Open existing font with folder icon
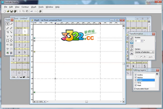 [x=8, y=11]
